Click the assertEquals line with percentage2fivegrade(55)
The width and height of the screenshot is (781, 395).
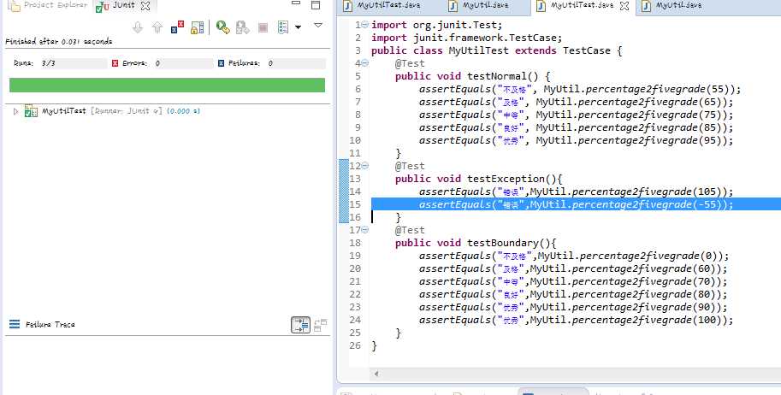tap(580, 89)
